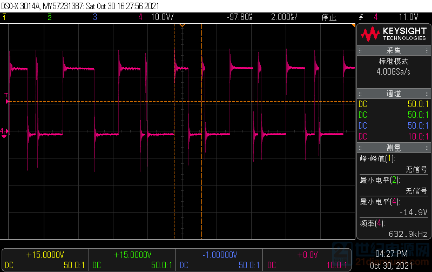Click the 标准模式 acquisition mode text
This screenshot has width=432, height=272.
394,61
